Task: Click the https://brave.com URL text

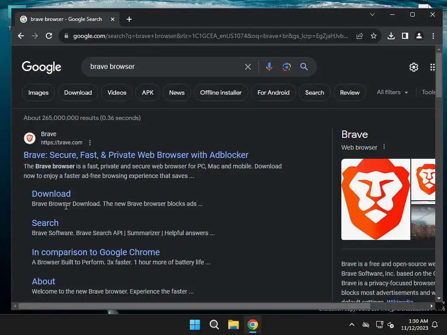Action: (x=62, y=143)
